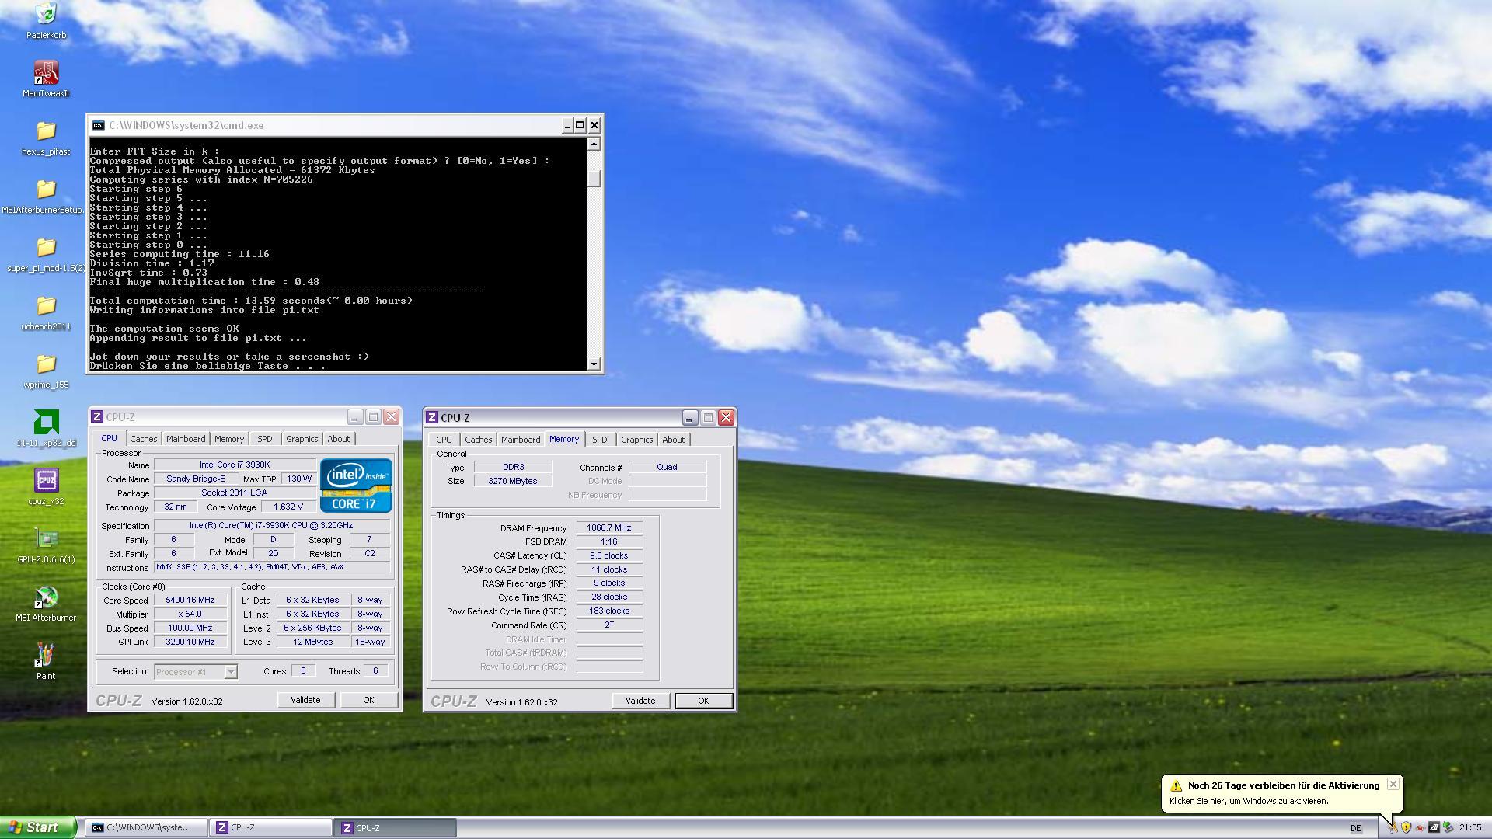1492x839 pixels.
Task: Open the Caches tab in the right CPU-Z window
Action: [x=479, y=440]
